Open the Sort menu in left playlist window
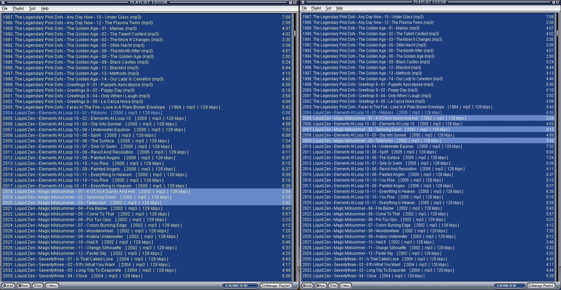The image size is (561, 290). pos(32,8)
